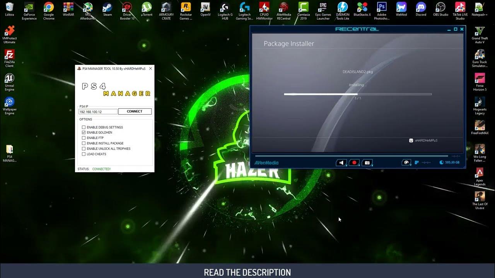Open Euro Truck Simulator shortcut

point(480,58)
